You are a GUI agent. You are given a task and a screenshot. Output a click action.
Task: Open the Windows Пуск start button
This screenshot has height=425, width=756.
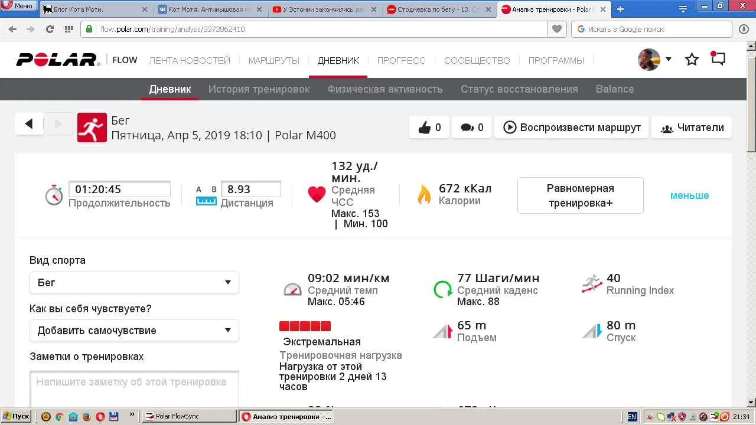coord(16,416)
